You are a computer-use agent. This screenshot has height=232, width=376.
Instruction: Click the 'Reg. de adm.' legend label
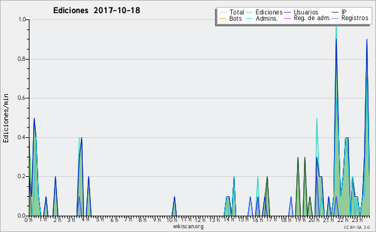(x=312, y=18)
